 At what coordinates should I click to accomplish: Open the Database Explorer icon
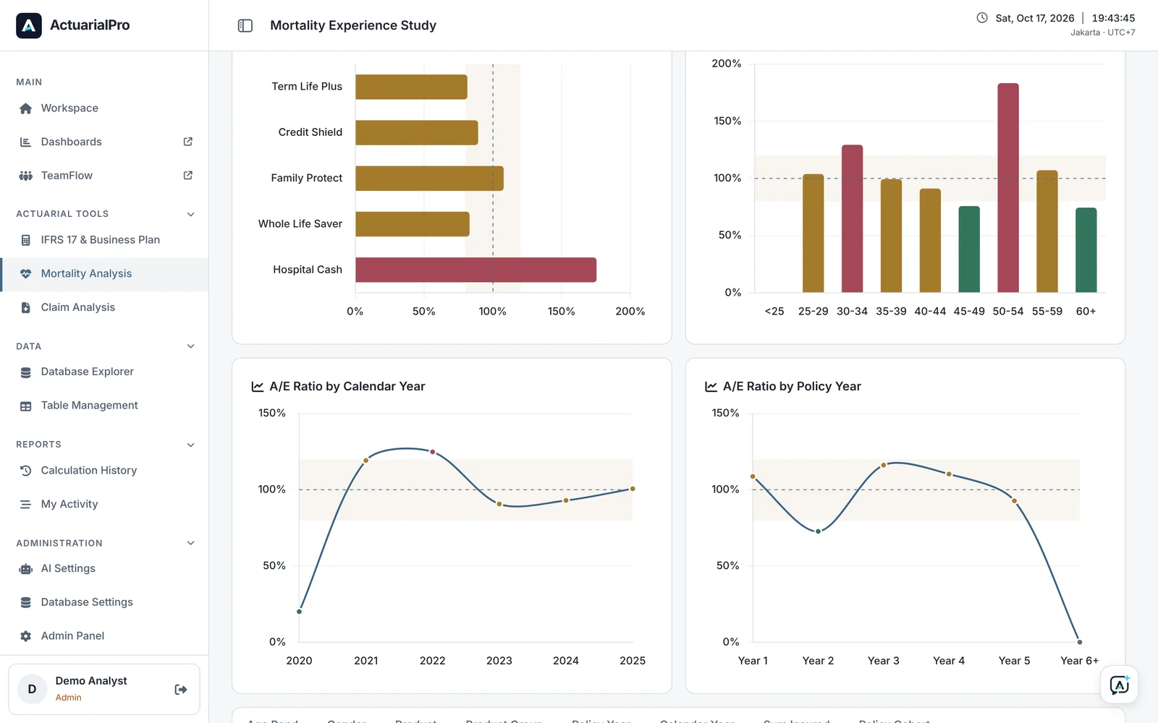pyautogui.click(x=26, y=372)
